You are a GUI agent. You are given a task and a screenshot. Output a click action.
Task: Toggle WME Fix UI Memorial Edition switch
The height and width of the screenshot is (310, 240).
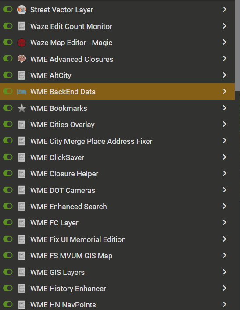[x=8, y=239]
